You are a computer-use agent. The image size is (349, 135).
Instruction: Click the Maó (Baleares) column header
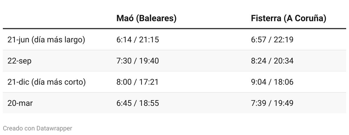pos(146,19)
